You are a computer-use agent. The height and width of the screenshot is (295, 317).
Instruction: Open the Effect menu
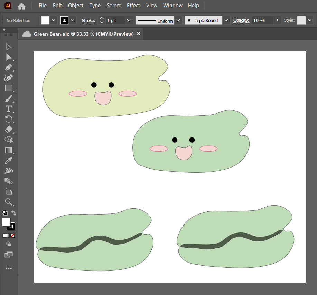[x=133, y=6]
